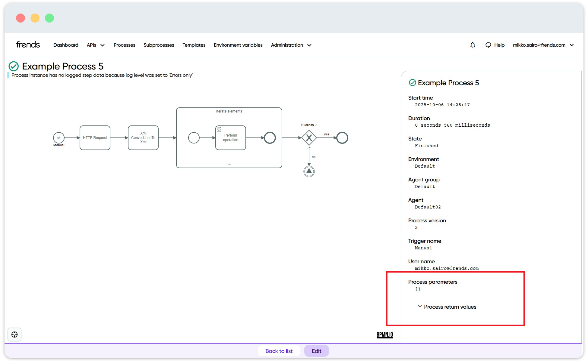The width and height of the screenshot is (588, 361).
Task: Click the final end event after yes
Action: [342, 138]
